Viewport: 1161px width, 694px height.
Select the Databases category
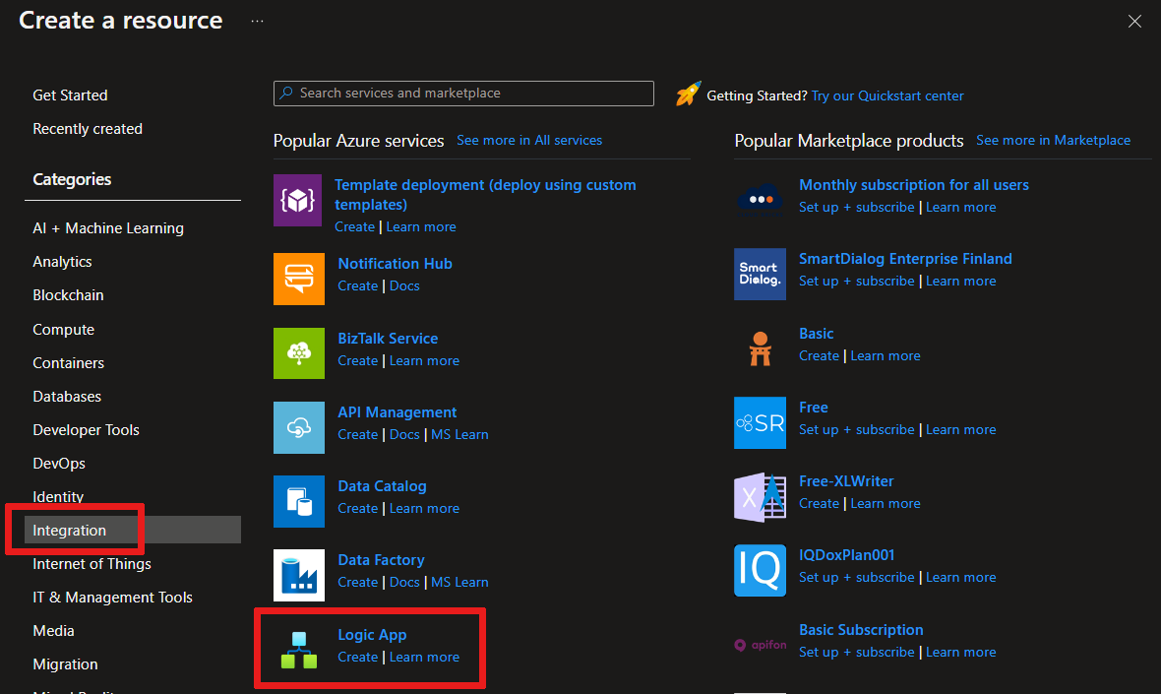point(67,397)
